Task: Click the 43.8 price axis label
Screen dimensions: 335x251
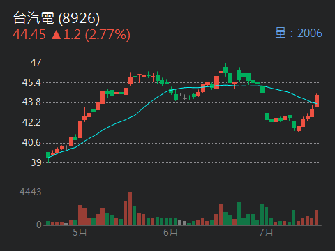Action: [x=31, y=102]
